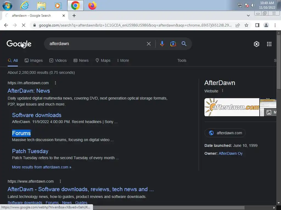Select the All results tab
Image resolution: width=281 pixels, height=210 pixels.
click(x=13, y=60)
